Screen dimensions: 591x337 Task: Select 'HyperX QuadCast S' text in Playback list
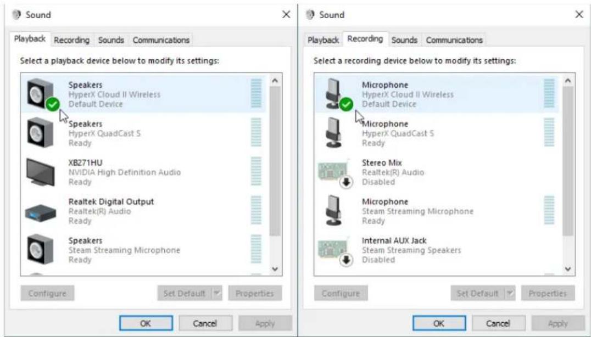pyautogui.click(x=104, y=133)
